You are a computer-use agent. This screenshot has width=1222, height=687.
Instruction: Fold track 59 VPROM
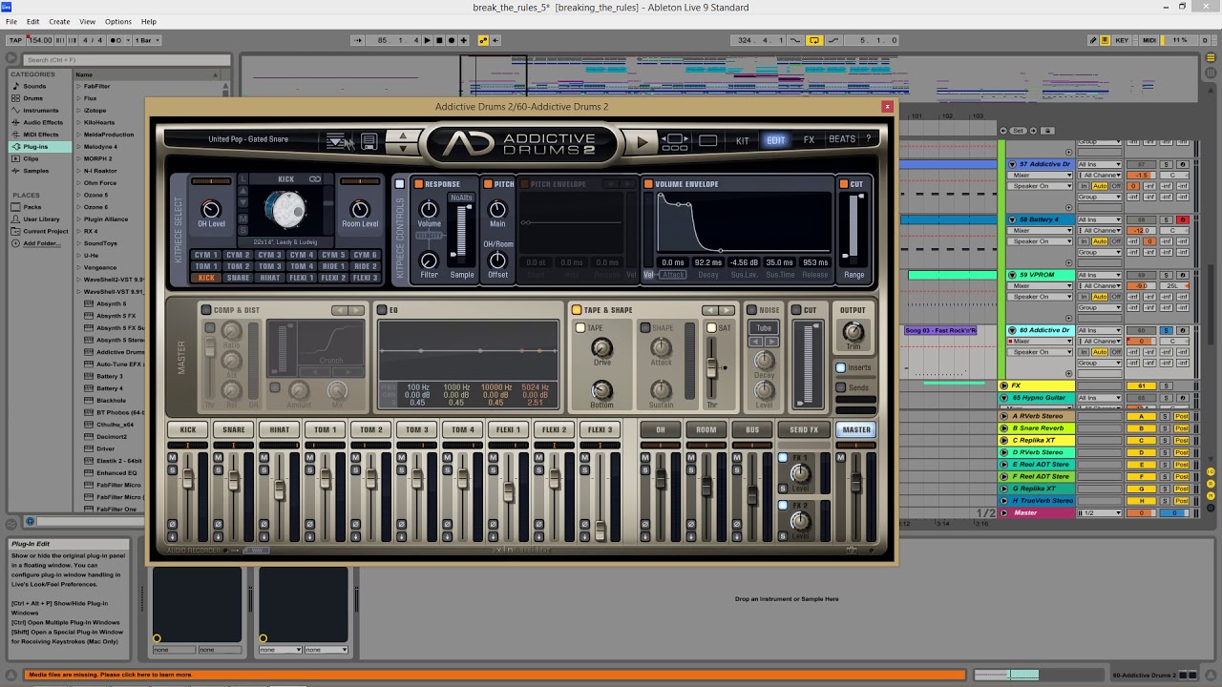coord(1012,275)
